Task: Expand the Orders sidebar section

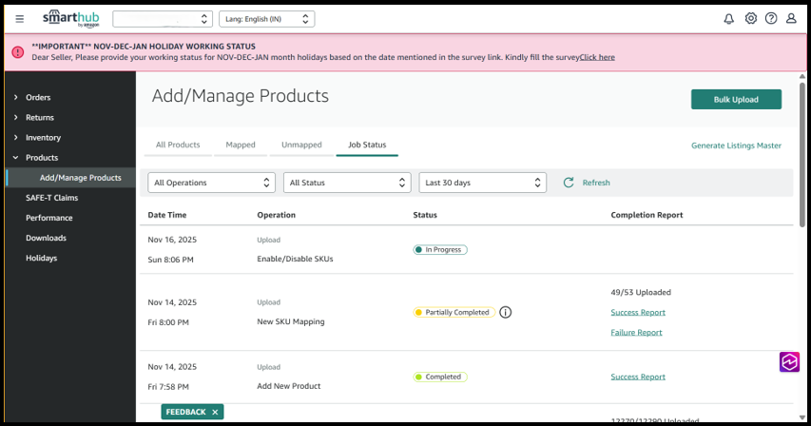Action: [38, 97]
